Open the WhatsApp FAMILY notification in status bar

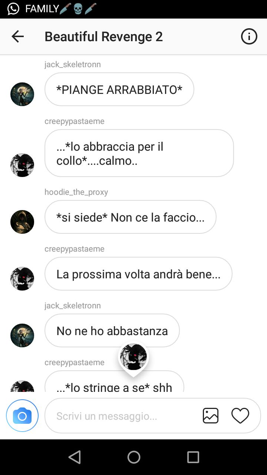(52, 9)
